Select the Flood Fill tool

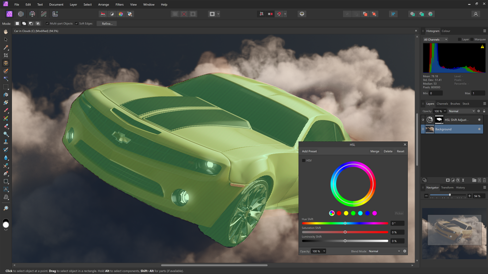pos(6,95)
